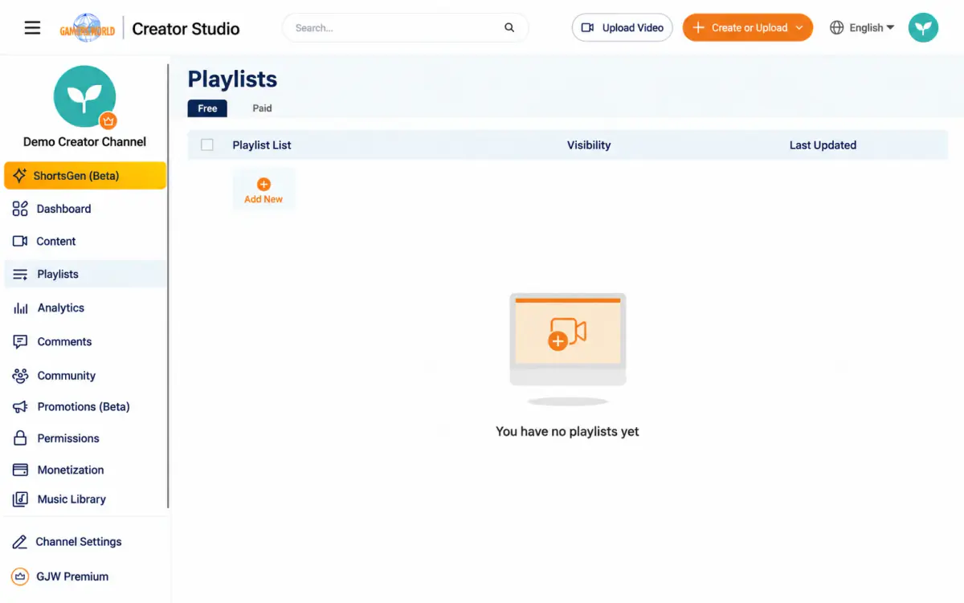Click the Channel Settings pencil icon
The width and height of the screenshot is (964, 603).
[x=19, y=542]
